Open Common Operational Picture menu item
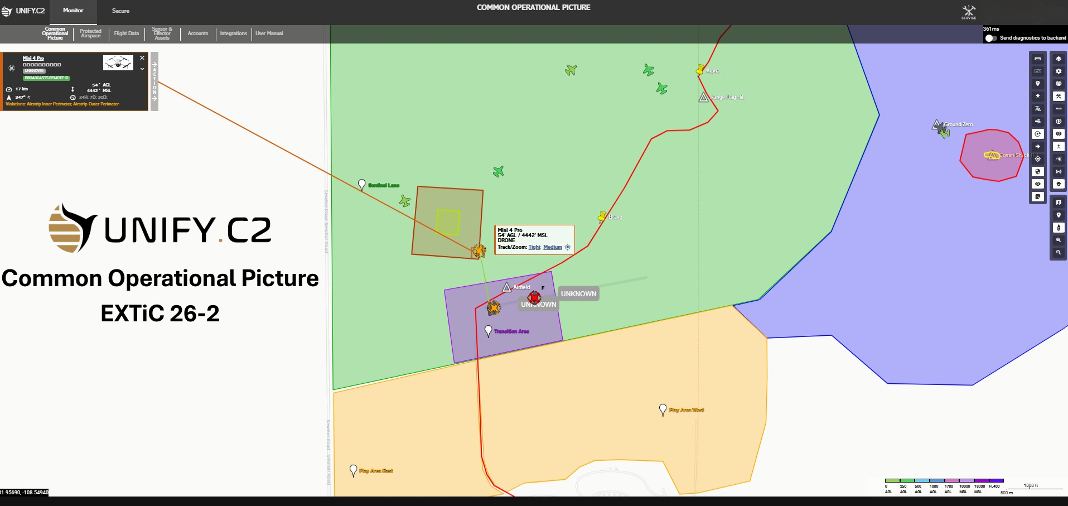This screenshot has width=1068, height=506. pyautogui.click(x=55, y=33)
